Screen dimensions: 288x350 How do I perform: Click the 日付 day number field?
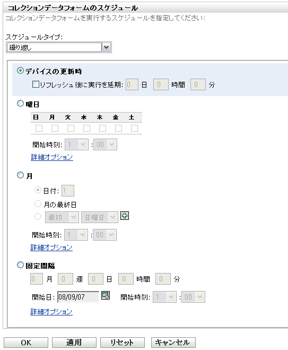click(x=68, y=191)
